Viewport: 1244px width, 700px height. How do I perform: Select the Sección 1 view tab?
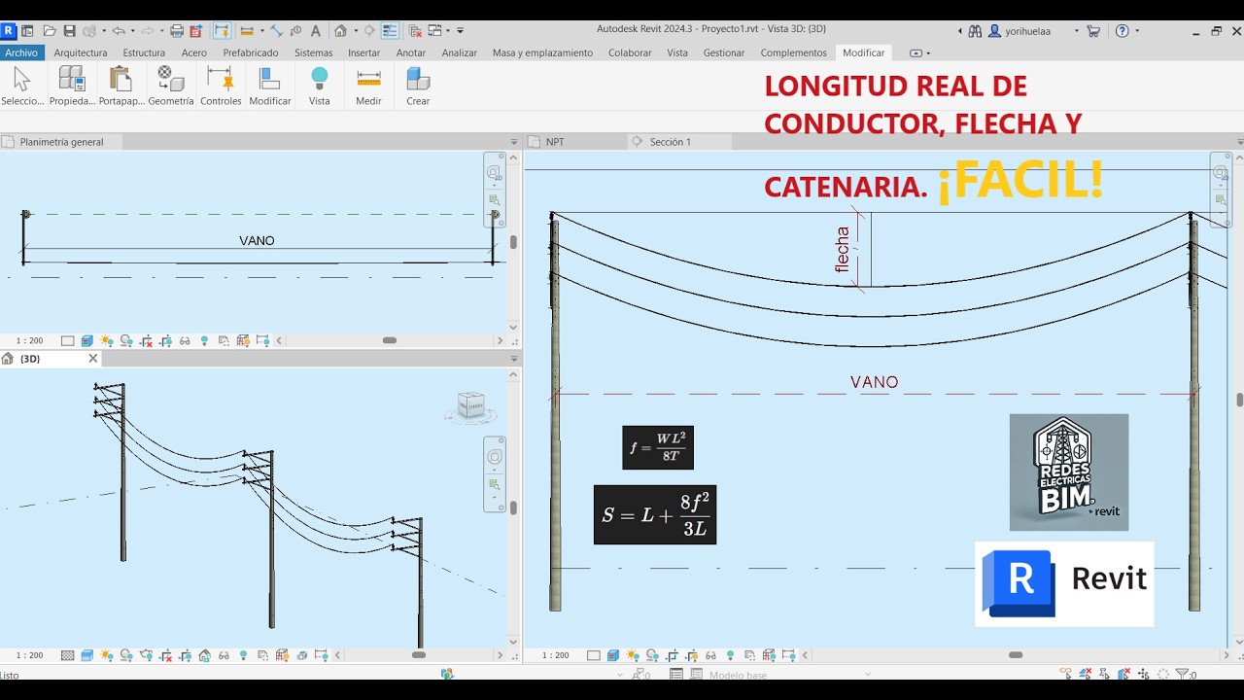pyautogui.click(x=670, y=142)
